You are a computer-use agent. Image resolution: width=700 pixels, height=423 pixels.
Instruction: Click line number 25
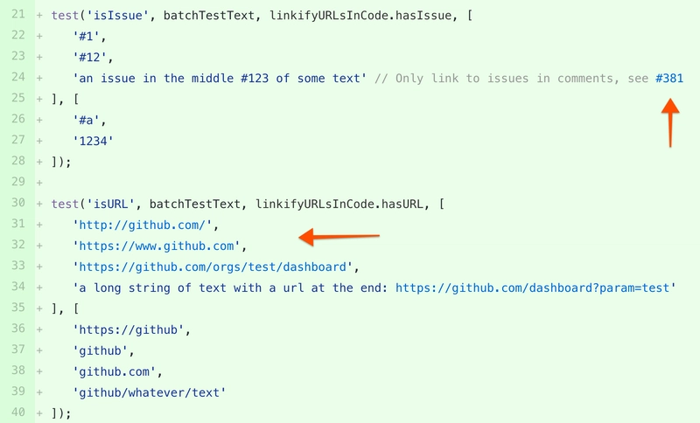[x=17, y=100]
